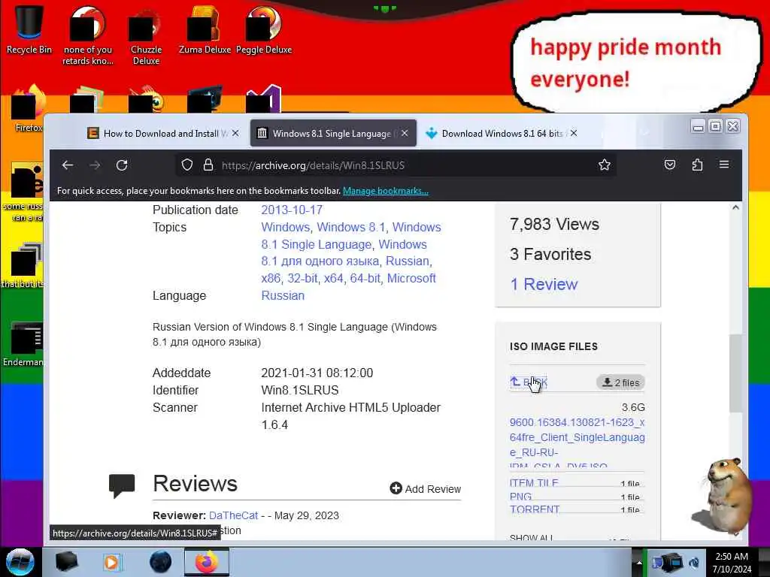Click the page's vertical scrollbar thumb

pyautogui.click(x=735, y=373)
